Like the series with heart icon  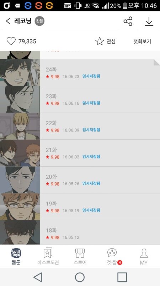pyautogui.click(x=11, y=41)
